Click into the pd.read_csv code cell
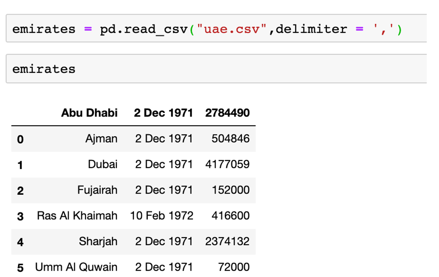This screenshot has height=277, width=439. point(216,29)
